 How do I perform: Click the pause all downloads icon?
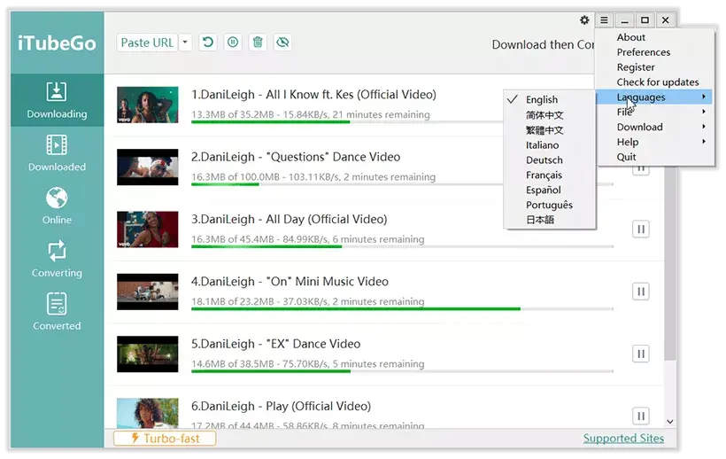coord(233,43)
